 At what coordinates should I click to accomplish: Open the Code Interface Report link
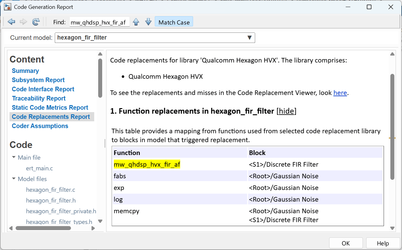(x=43, y=89)
